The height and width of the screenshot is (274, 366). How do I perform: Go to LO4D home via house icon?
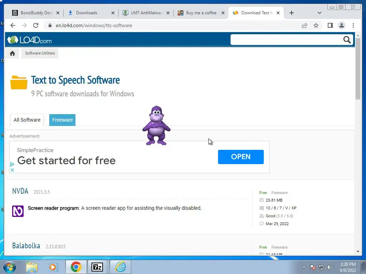point(13,54)
